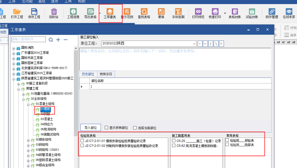297x168 pixels.
Task: Click the 请输入查询条件 search field
Action: [x=28, y=39]
